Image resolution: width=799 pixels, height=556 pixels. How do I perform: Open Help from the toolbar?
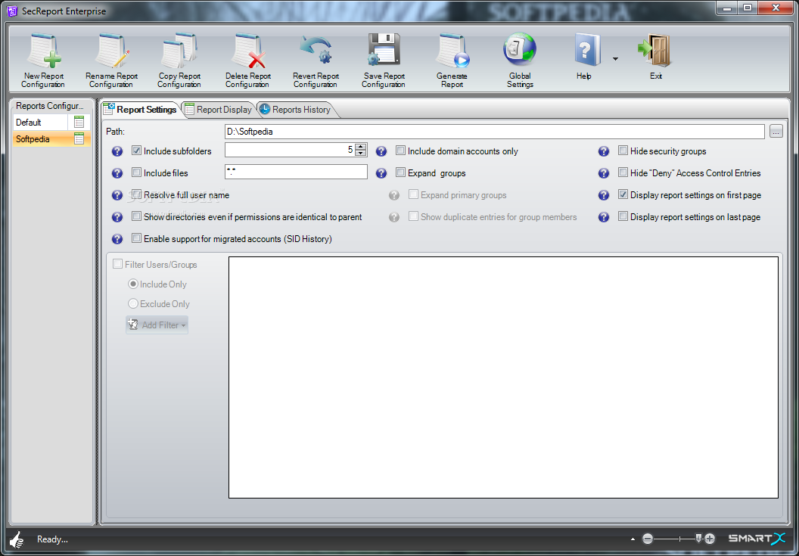[584, 56]
